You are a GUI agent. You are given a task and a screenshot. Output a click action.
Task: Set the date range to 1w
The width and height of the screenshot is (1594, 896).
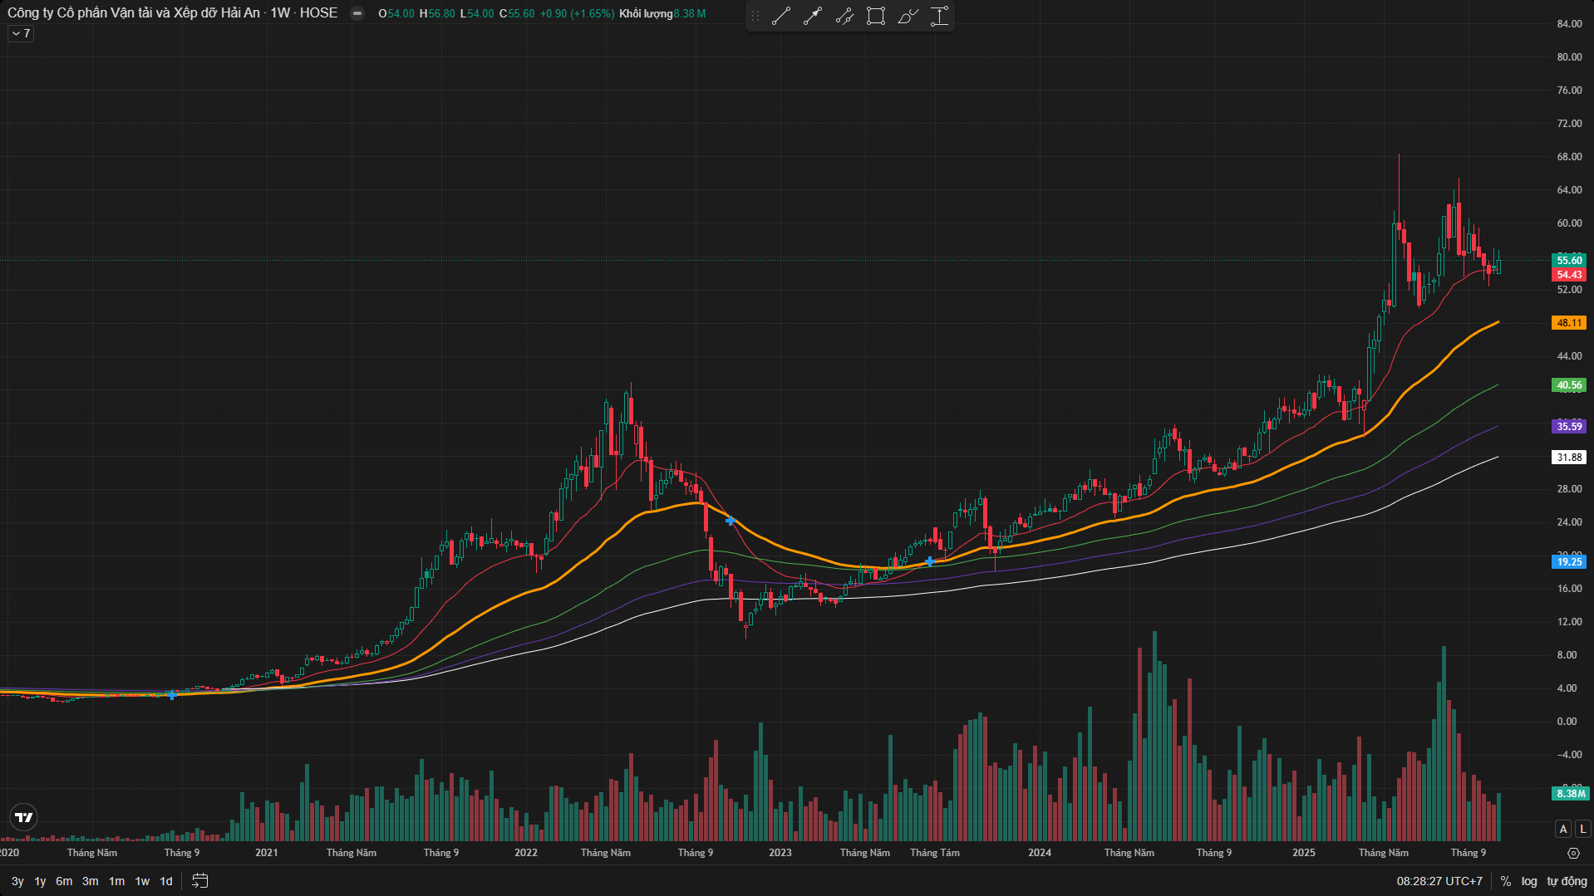click(x=142, y=881)
